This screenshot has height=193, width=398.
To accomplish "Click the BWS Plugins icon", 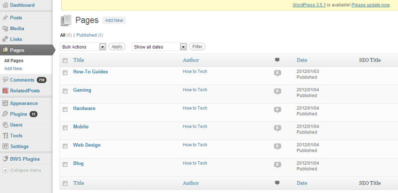I will click(x=5, y=159).
